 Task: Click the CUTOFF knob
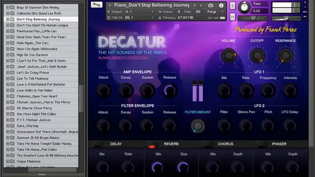tap(257, 56)
